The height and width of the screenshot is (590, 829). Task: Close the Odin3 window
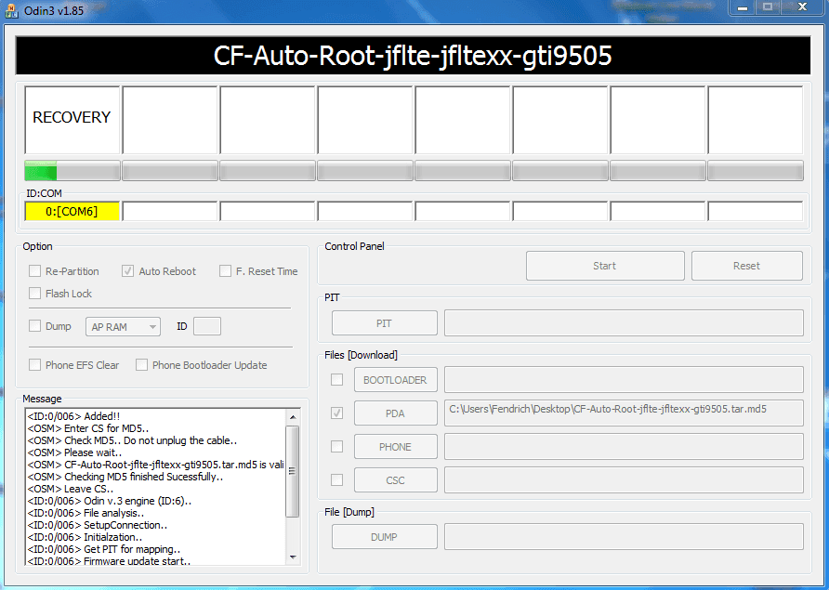(802, 7)
